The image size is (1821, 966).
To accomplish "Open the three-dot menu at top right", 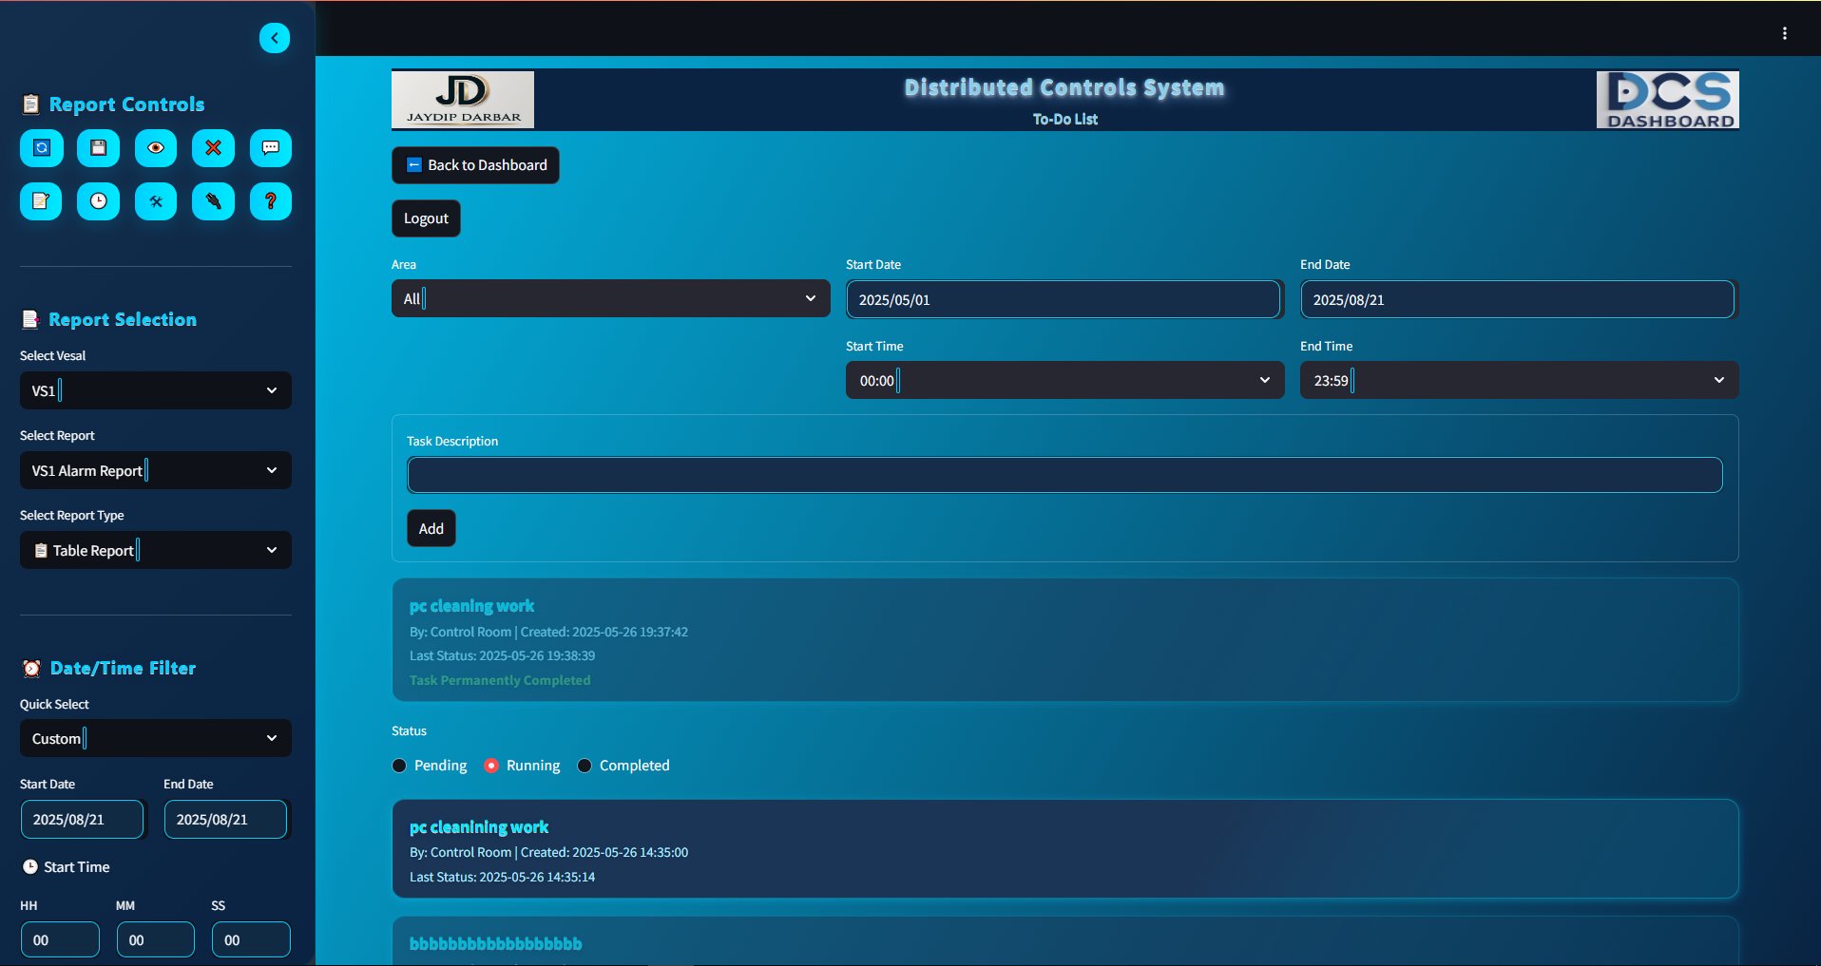I will click(x=1785, y=33).
